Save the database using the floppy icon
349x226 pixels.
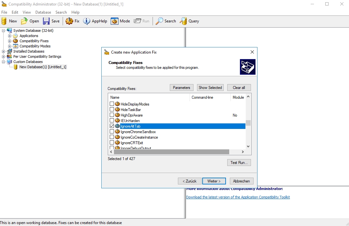[x=46, y=21]
